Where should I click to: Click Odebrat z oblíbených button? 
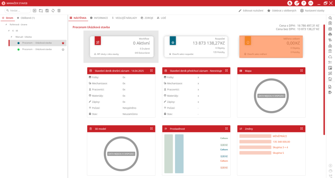(x=281, y=10)
